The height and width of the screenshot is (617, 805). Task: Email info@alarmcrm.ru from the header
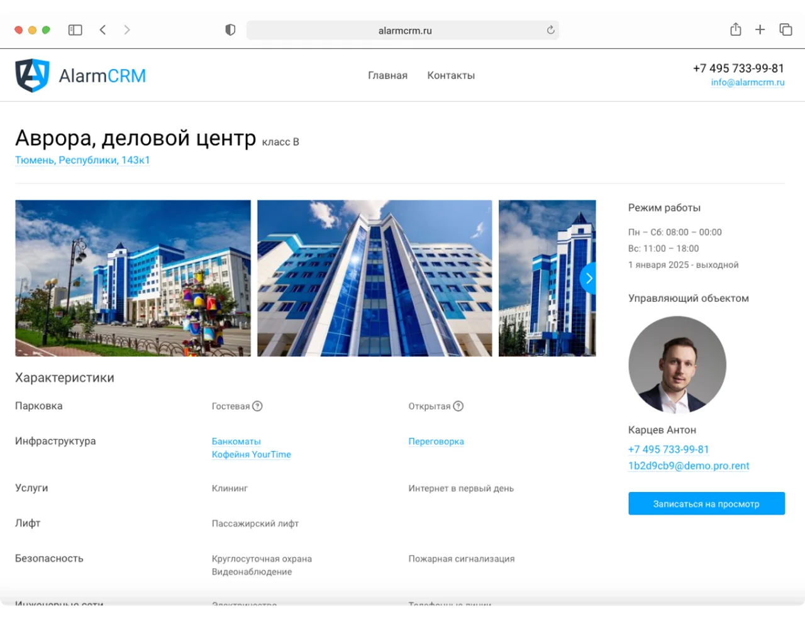pos(748,82)
